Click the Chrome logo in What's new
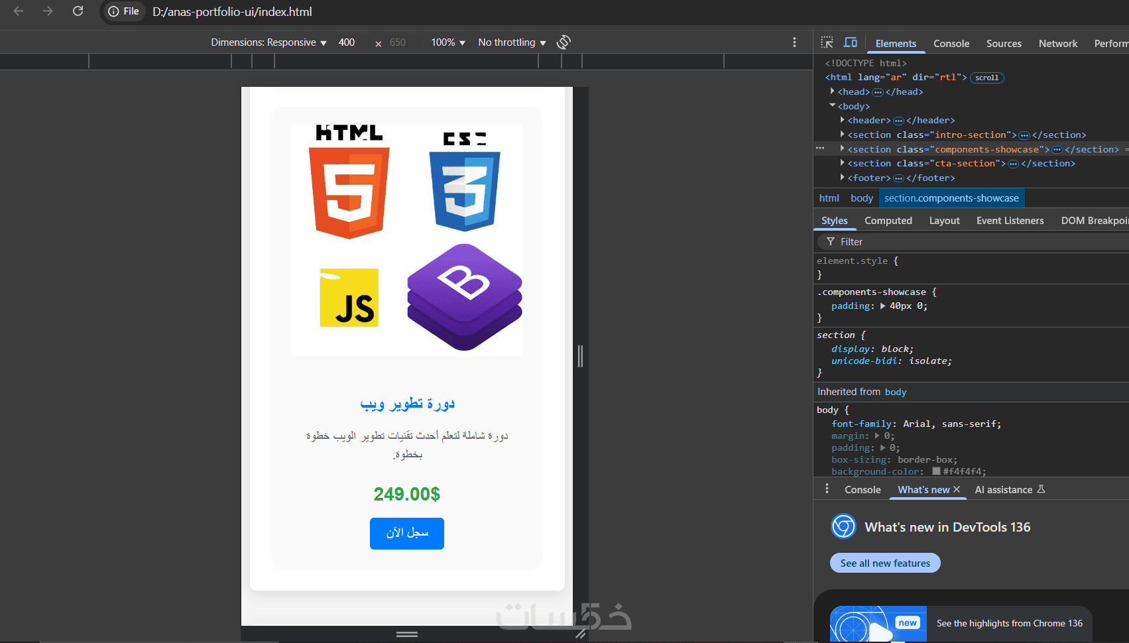This screenshot has height=643, width=1129. (843, 527)
